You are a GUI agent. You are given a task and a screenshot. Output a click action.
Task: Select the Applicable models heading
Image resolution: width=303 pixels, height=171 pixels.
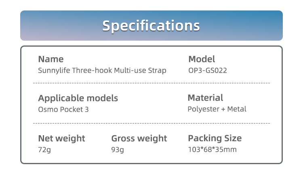(x=78, y=98)
